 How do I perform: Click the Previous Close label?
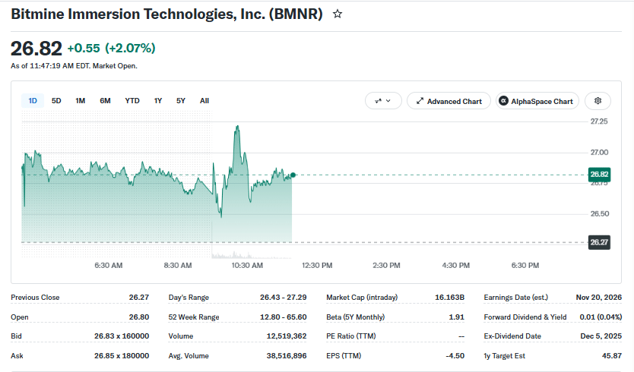pos(35,298)
